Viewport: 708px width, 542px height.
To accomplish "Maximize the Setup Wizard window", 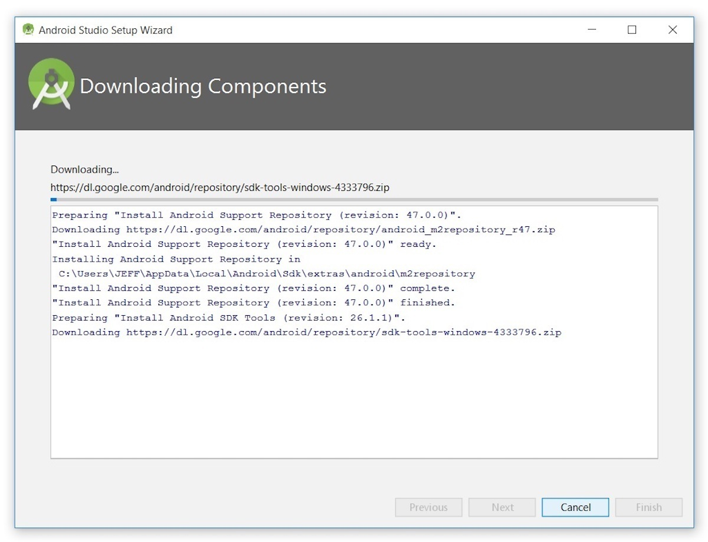I will tap(632, 29).
